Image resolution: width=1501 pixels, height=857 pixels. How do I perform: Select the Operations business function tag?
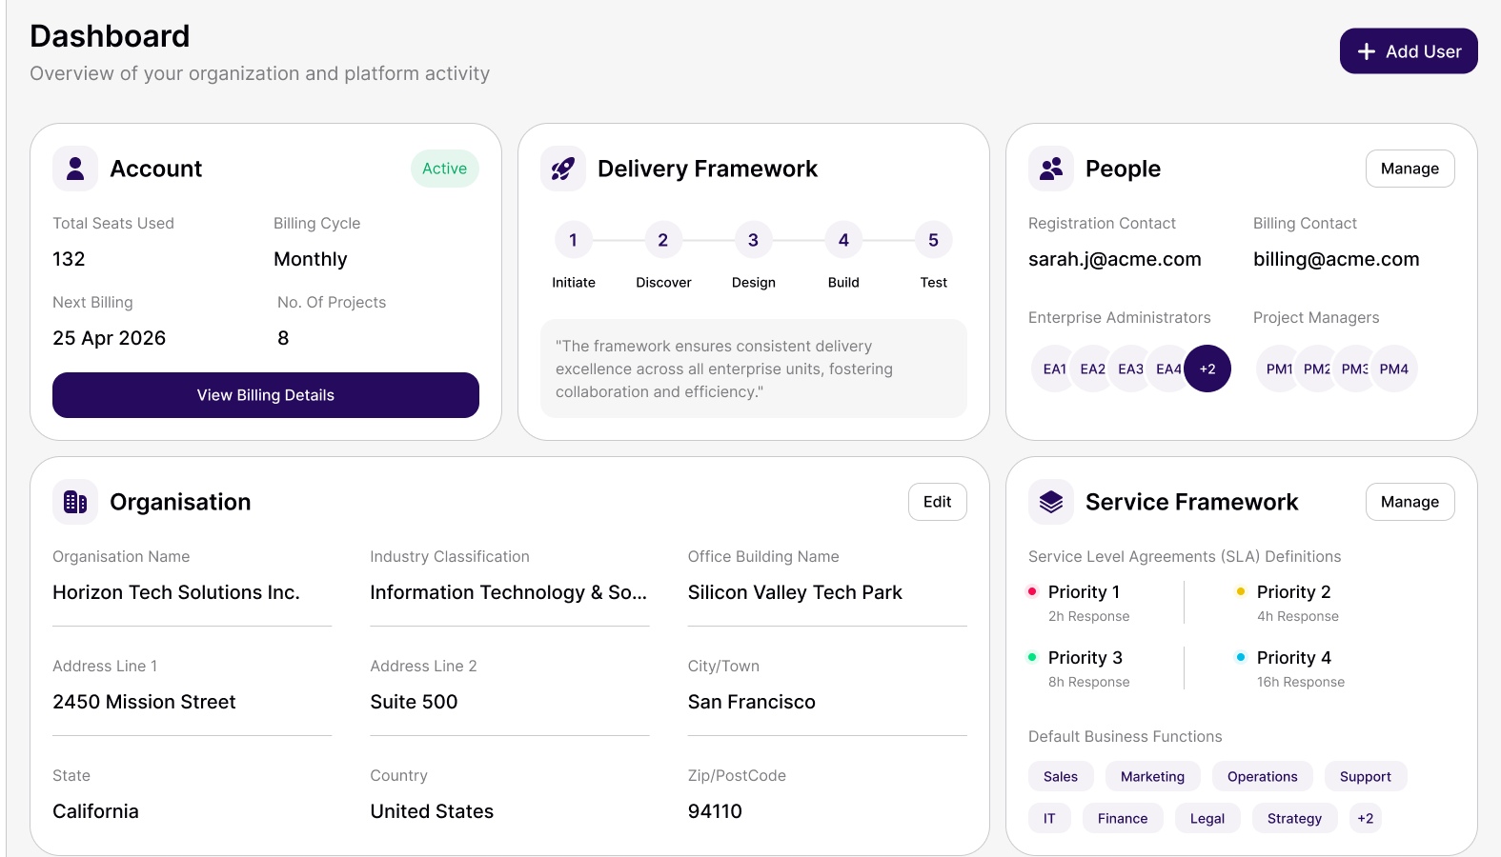(1263, 776)
